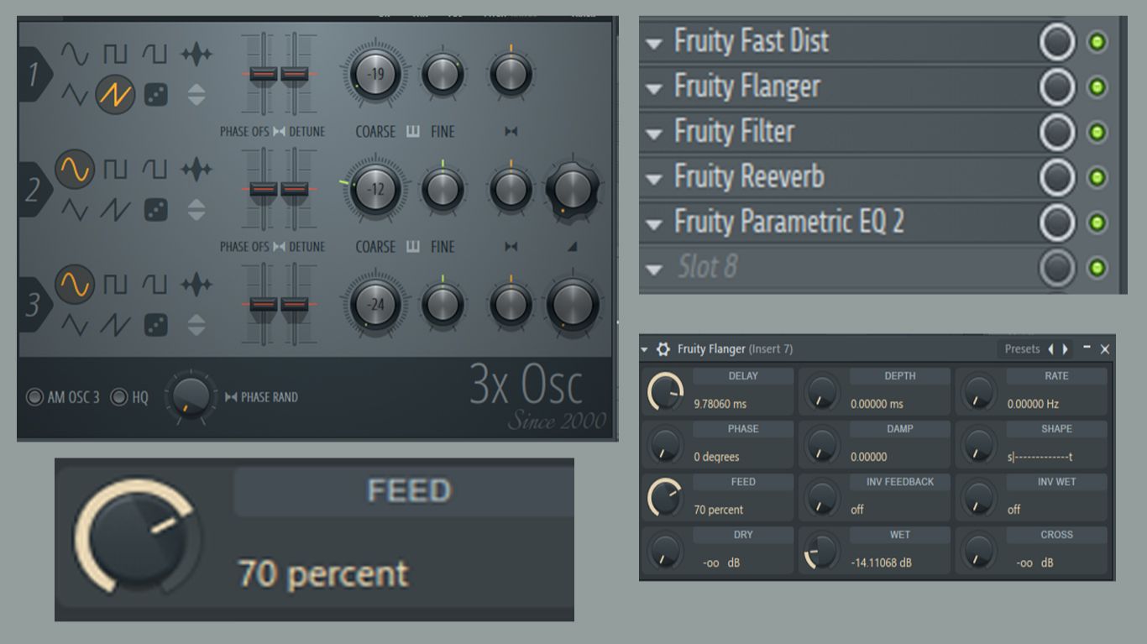Choose the dice noise shape for oscillator 3

[155, 325]
